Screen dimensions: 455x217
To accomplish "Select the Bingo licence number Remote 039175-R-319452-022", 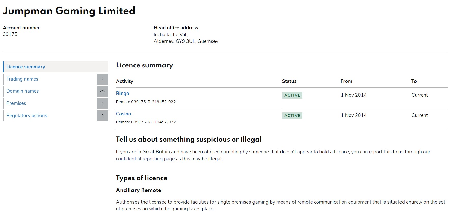I will [146, 102].
